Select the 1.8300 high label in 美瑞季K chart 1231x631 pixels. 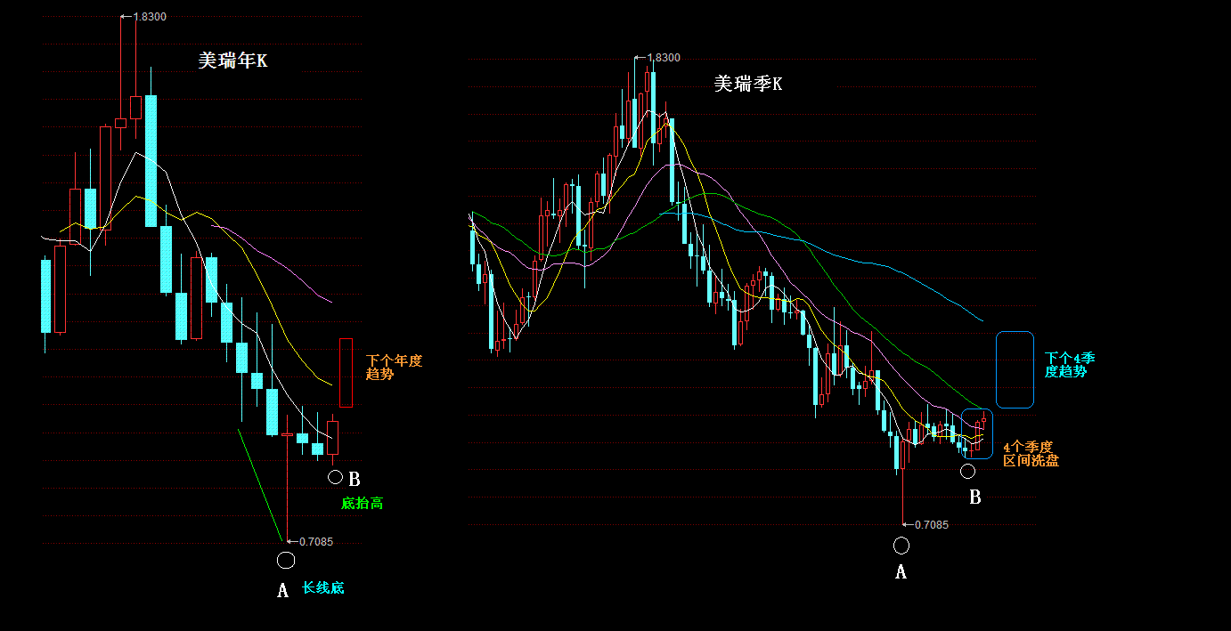coord(664,58)
